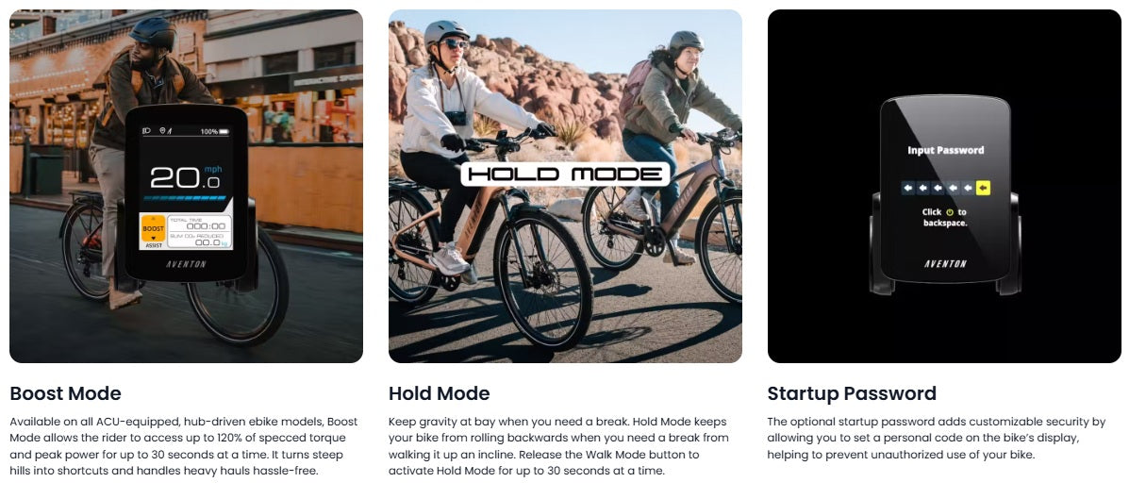Click the Startup Password heading
Screen dimensions: 1129x499
852,394
